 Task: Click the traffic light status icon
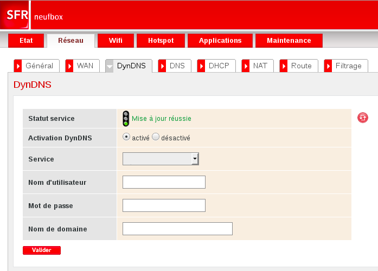point(126,118)
